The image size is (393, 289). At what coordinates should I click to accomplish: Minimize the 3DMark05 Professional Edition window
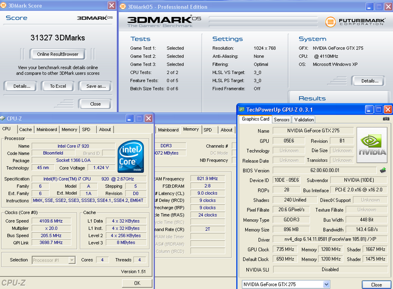(369, 7)
